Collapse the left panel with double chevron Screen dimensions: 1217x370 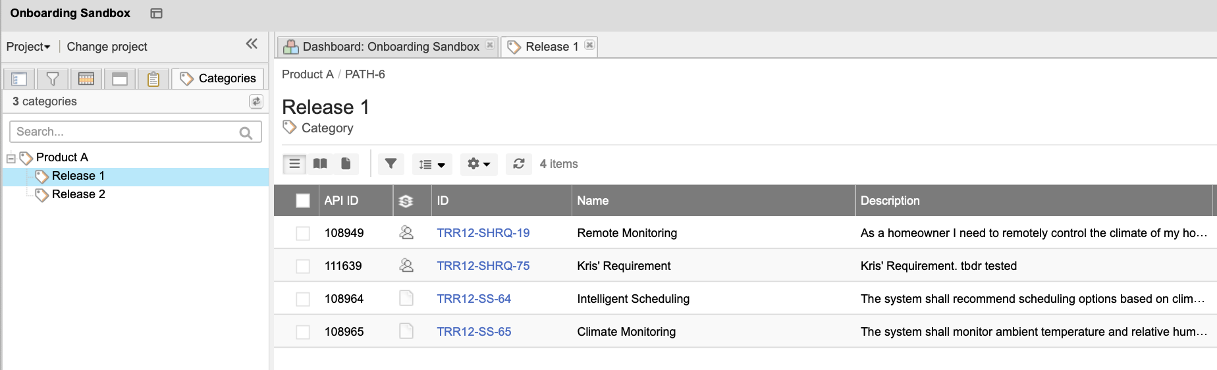252,44
